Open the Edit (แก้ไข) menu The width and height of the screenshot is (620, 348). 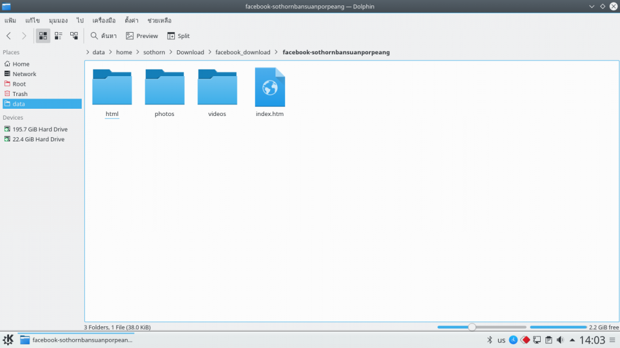pyautogui.click(x=33, y=21)
